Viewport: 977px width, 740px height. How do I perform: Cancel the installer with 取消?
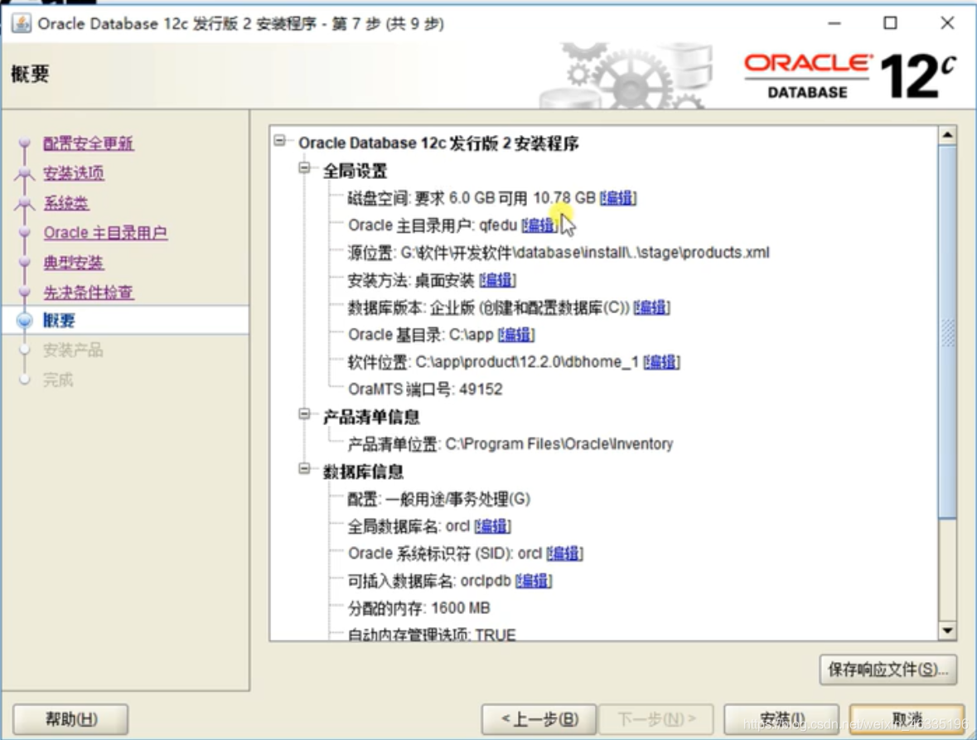[x=907, y=719]
